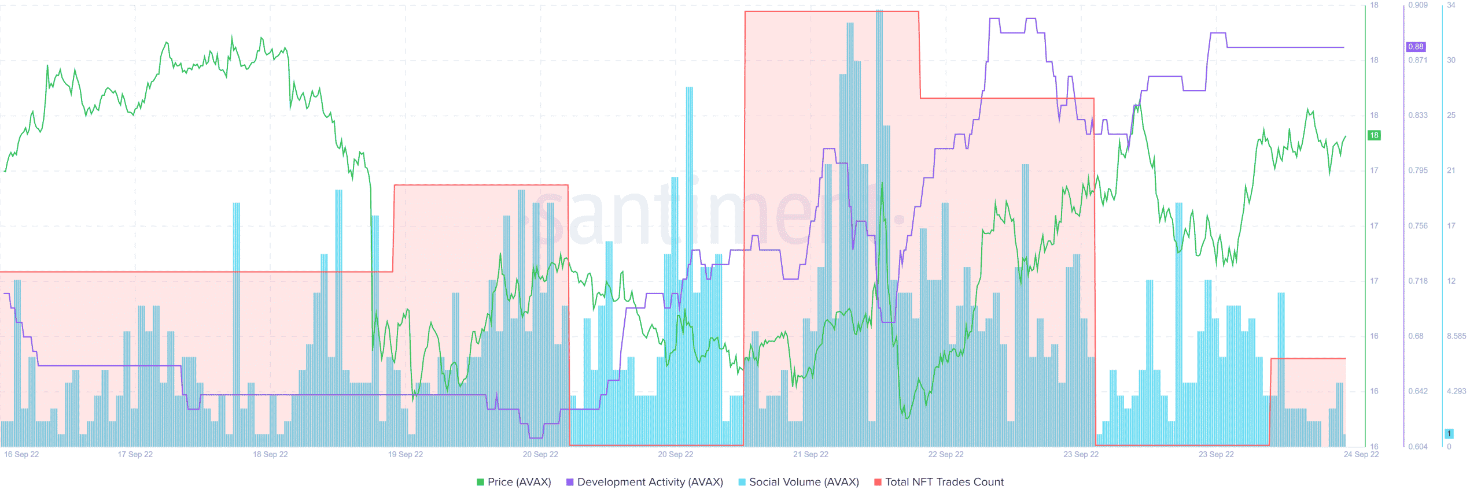The height and width of the screenshot is (501, 1481).
Task: Toggle Total NFT Trades Count legend entry
Action: click(938, 482)
